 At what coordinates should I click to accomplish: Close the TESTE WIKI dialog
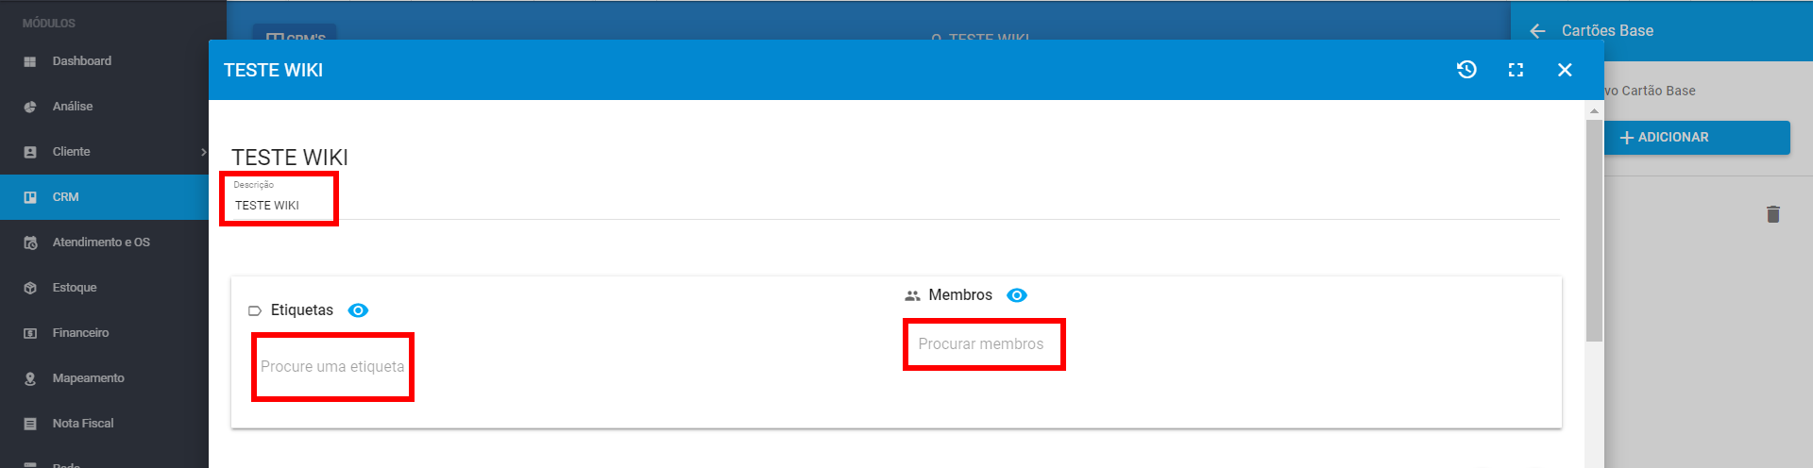point(1565,70)
